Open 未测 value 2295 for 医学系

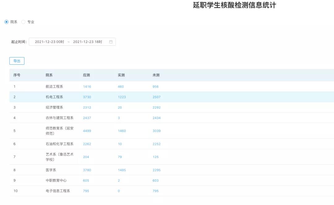click(156, 170)
